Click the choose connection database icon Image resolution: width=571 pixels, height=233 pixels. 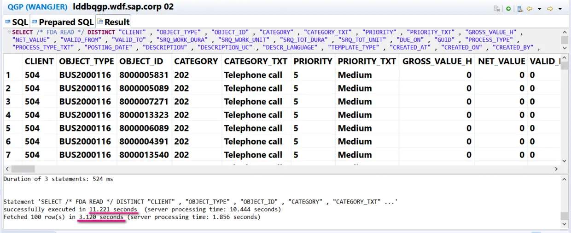520,9
